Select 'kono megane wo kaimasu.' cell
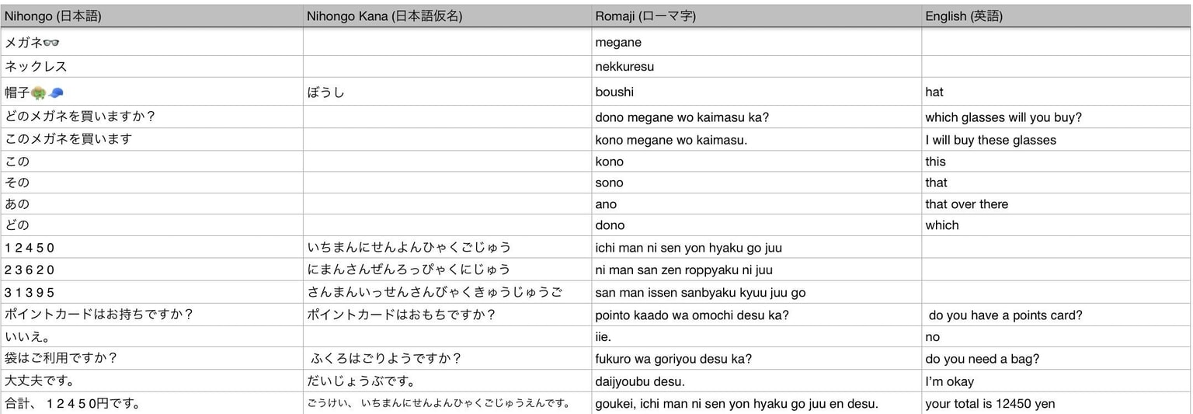1193x414 pixels. [756, 139]
